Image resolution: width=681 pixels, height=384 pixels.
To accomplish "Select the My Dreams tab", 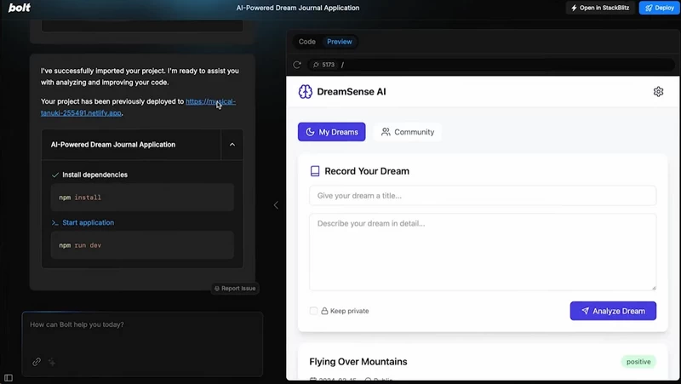I will [x=331, y=132].
